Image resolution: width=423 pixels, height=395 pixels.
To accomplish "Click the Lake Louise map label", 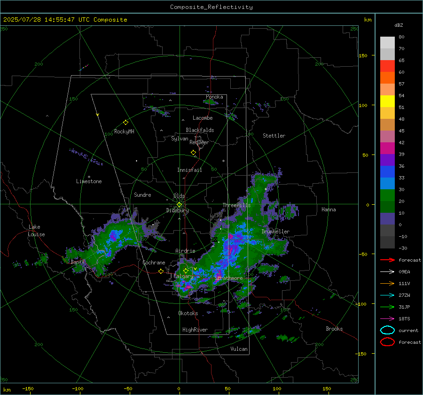I will pyautogui.click(x=36, y=231).
